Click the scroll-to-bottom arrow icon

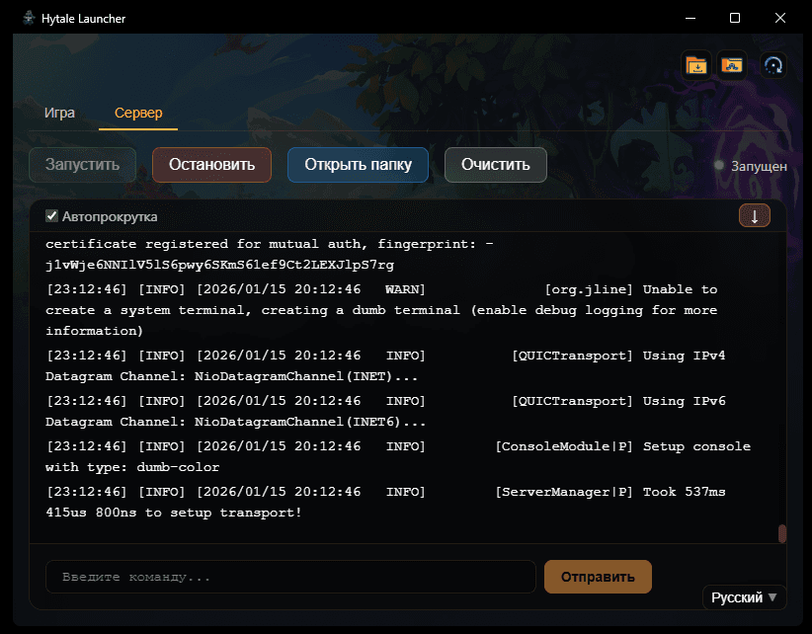(754, 216)
